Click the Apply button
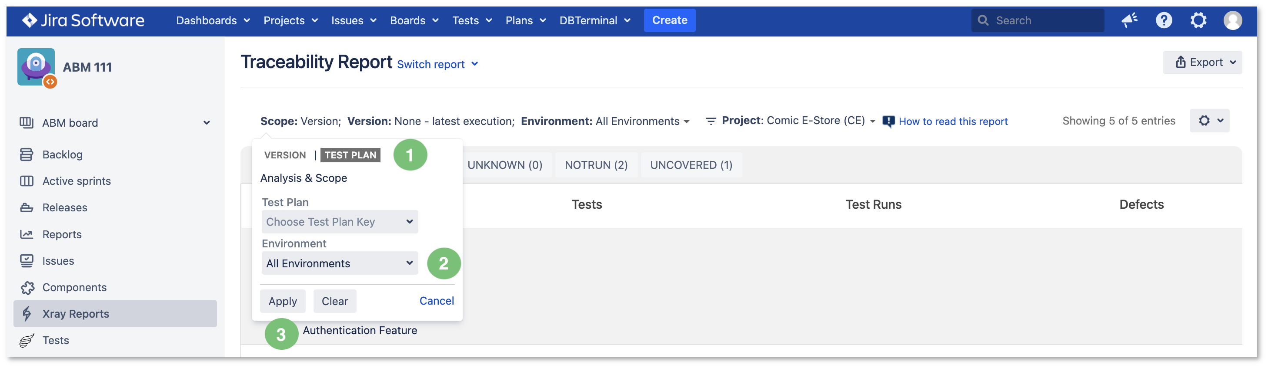Image resolution: width=1268 pixels, height=368 pixels. 283,301
